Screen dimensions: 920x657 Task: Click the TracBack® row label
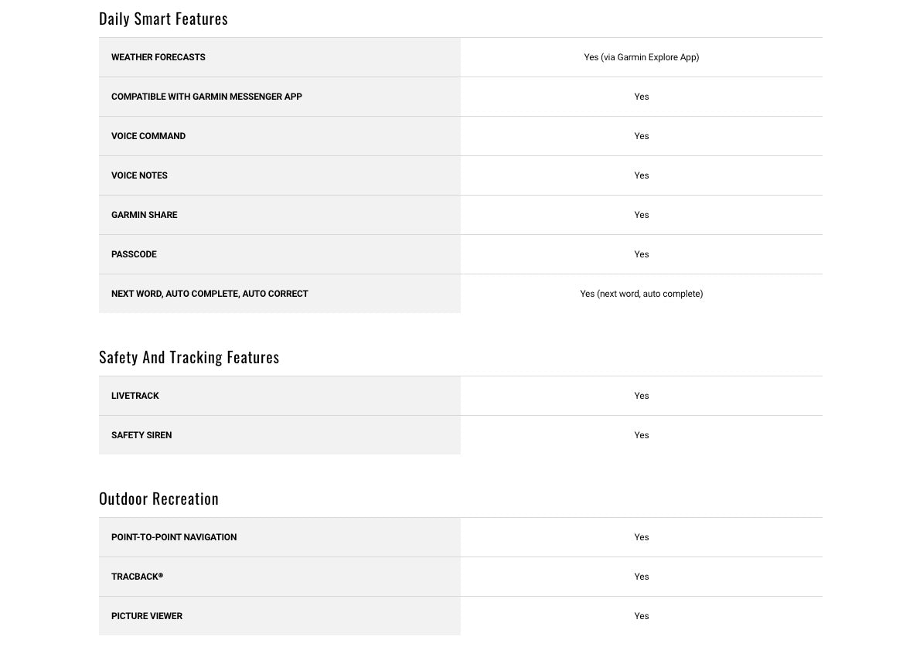click(137, 577)
